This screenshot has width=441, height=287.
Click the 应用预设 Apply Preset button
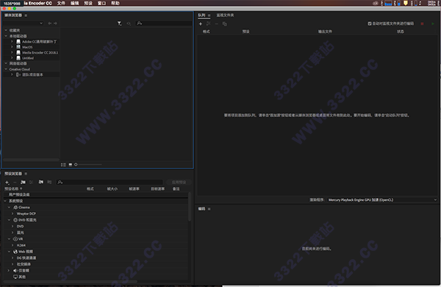point(179,183)
